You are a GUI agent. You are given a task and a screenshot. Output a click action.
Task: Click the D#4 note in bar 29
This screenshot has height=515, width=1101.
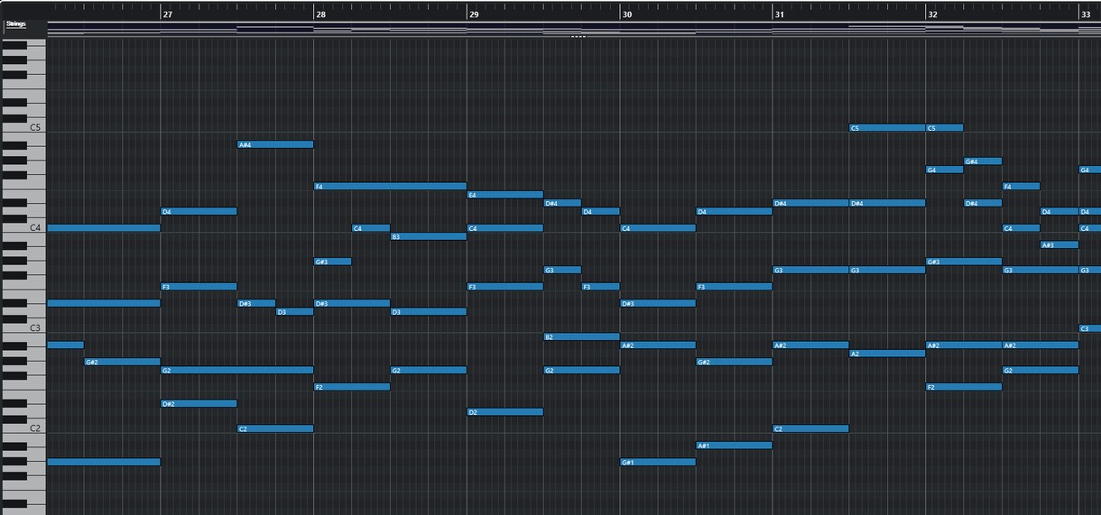(x=562, y=203)
